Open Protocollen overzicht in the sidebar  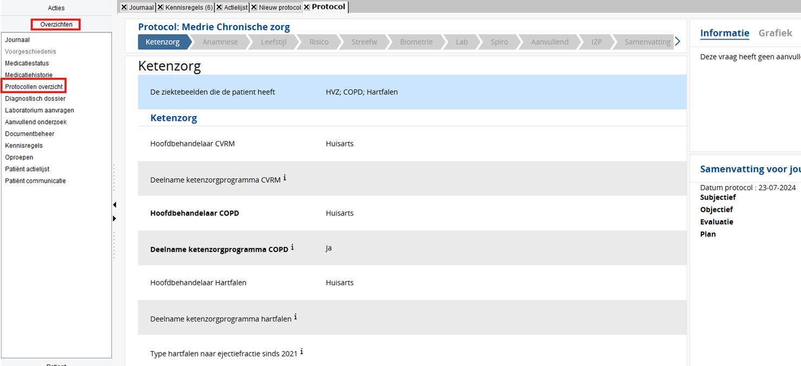point(34,87)
